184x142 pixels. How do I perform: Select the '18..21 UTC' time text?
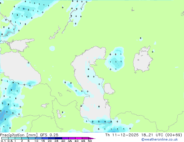152,135
